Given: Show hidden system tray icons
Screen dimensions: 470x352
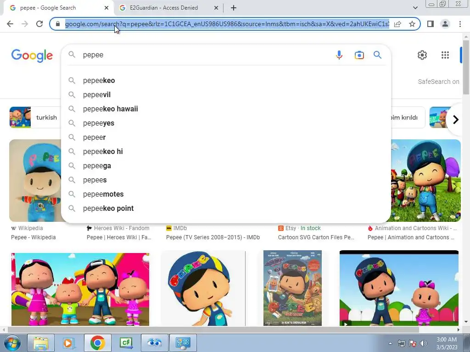Looking at the screenshot, I should (390, 343).
